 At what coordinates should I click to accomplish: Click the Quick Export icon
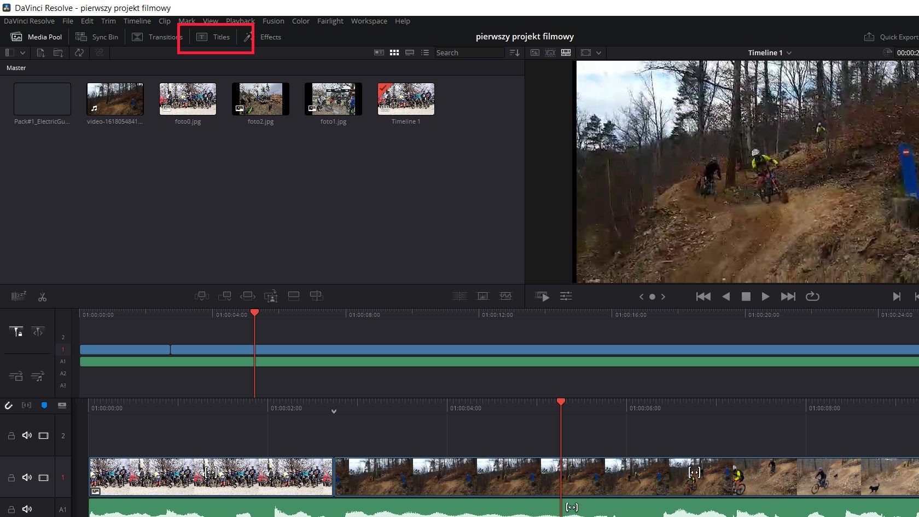869,37
